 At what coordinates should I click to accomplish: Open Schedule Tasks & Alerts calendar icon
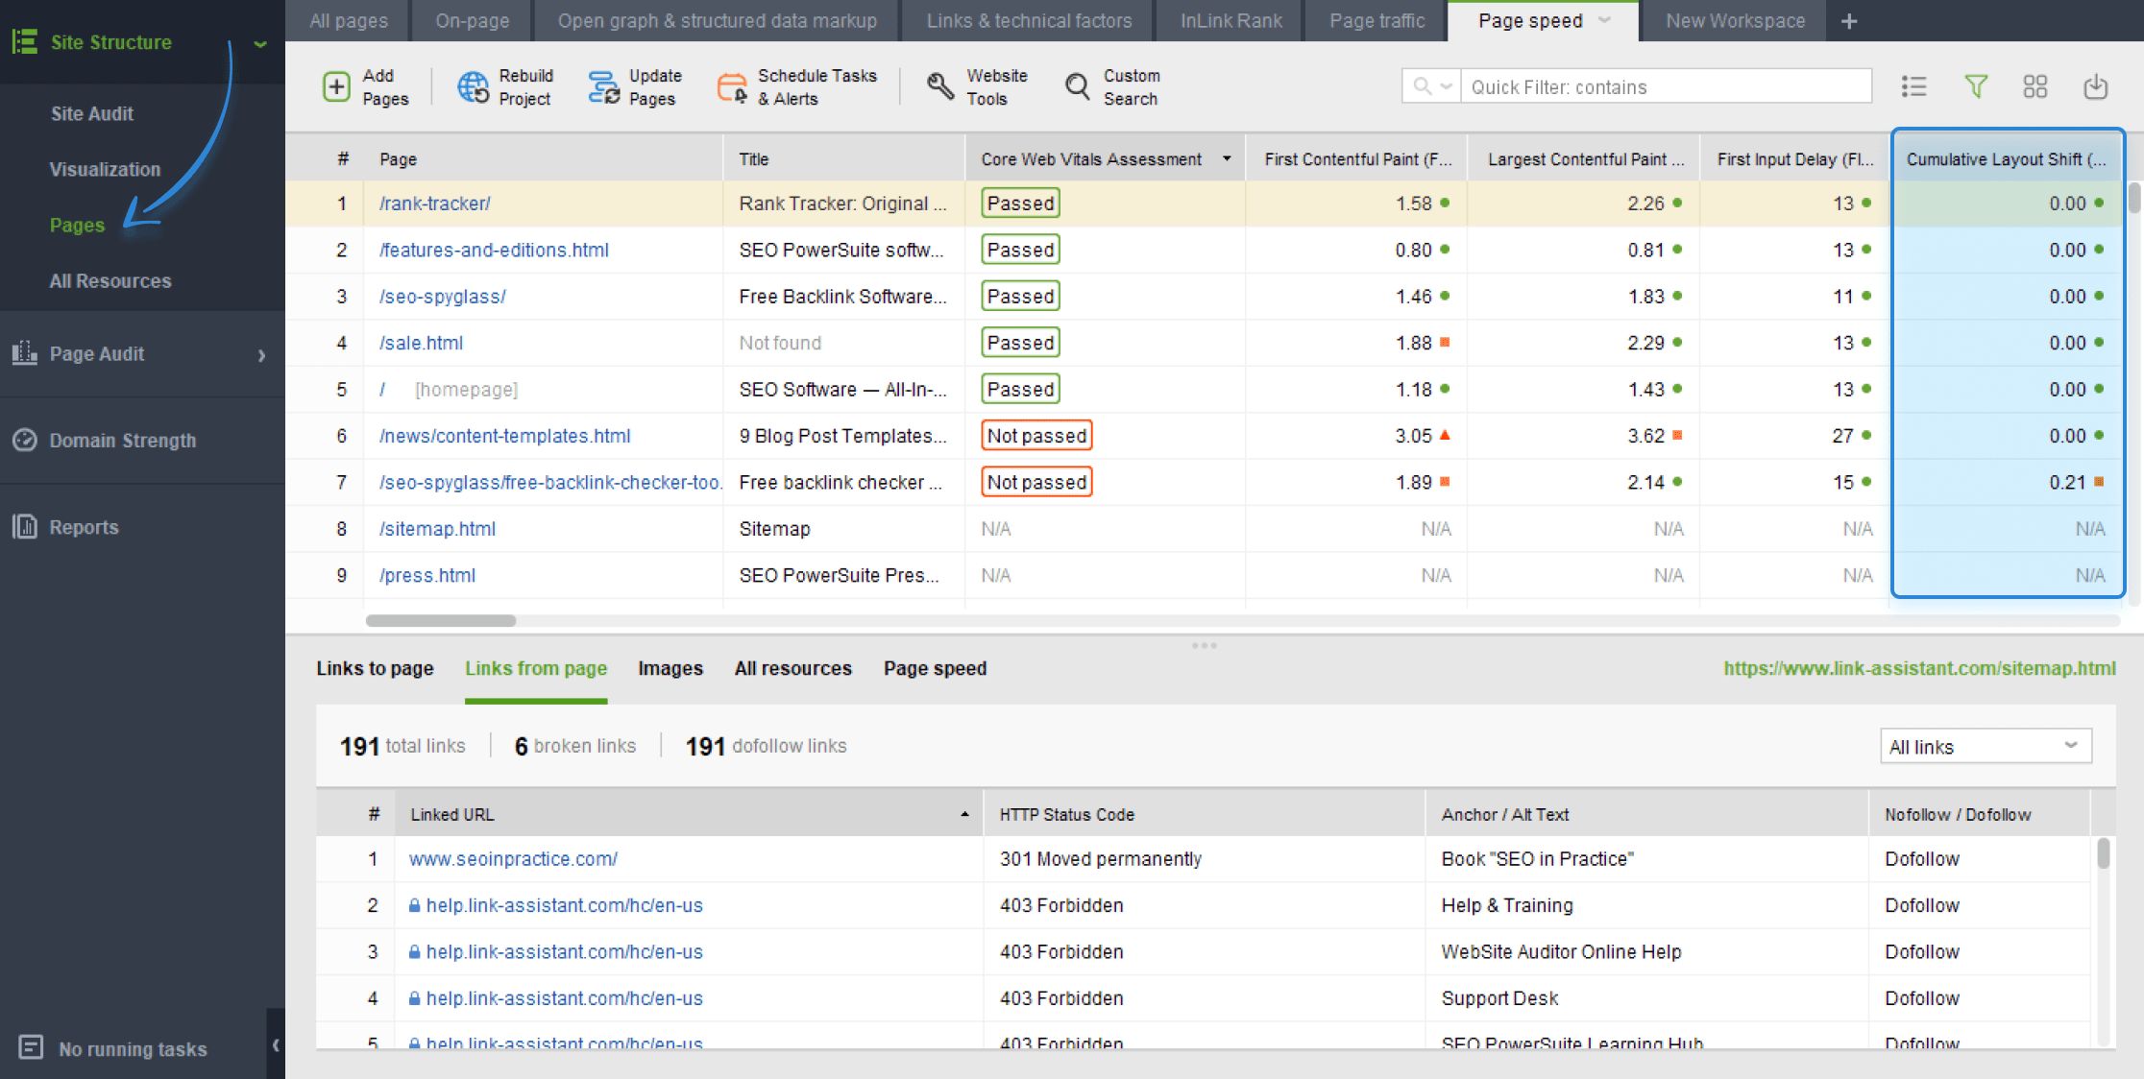click(x=732, y=87)
